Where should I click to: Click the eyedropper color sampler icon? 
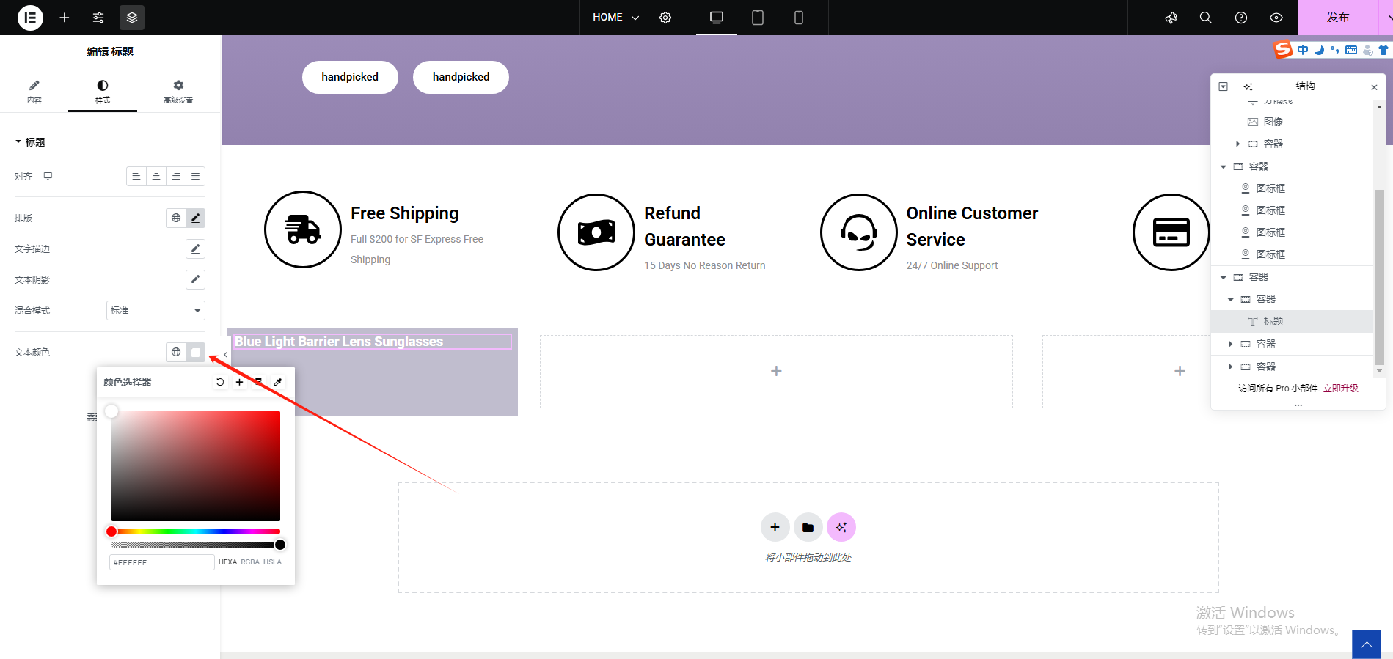[278, 382]
